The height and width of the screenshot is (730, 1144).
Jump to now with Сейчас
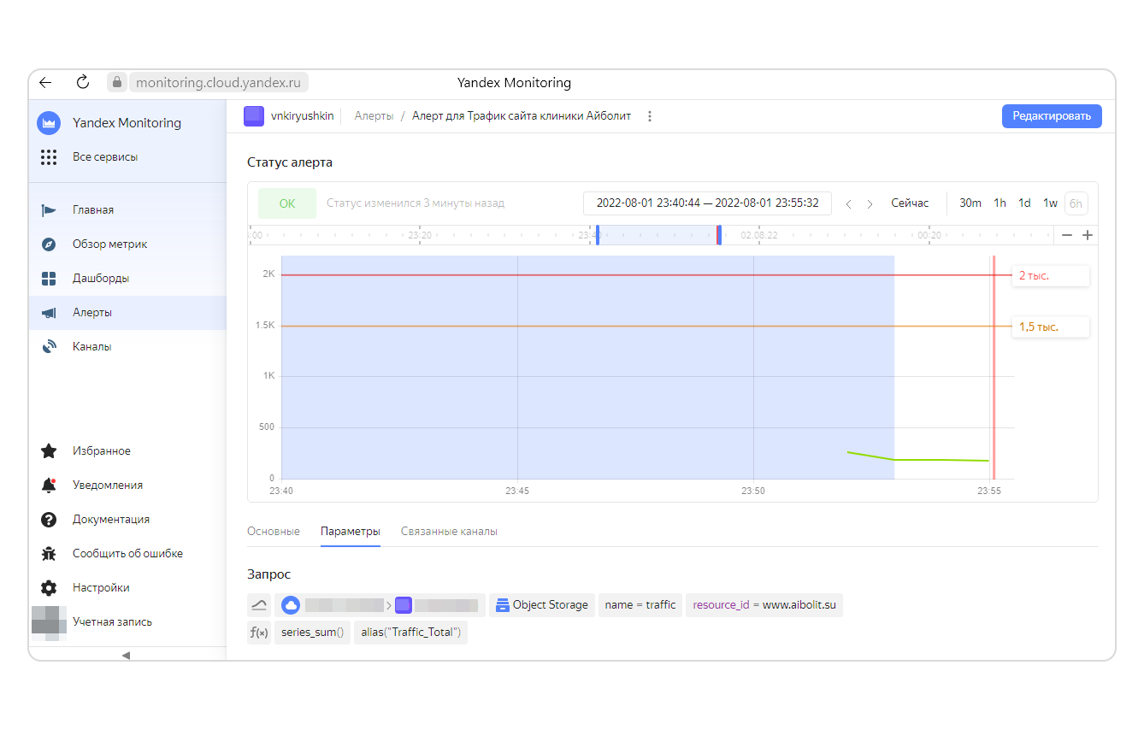910,203
